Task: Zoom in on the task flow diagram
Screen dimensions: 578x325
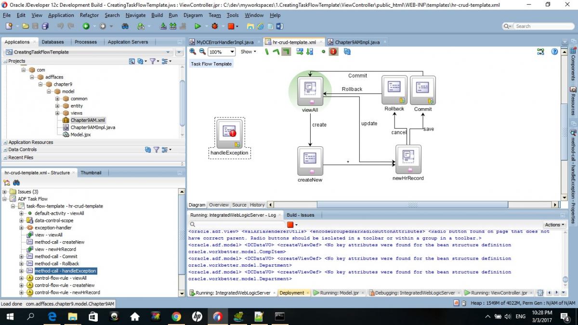Action: tap(193, 52)
